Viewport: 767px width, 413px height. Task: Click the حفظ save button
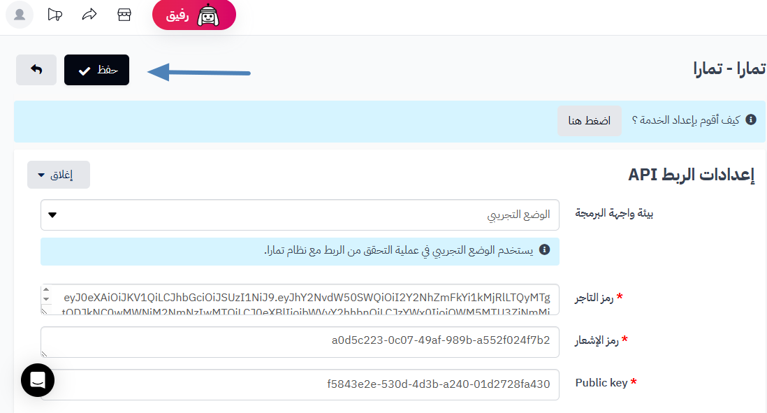97,70
